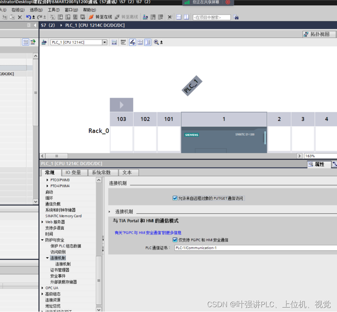This screenshot has height=312, width=337.
Task: Split editor space vertically
Action: 186,17
